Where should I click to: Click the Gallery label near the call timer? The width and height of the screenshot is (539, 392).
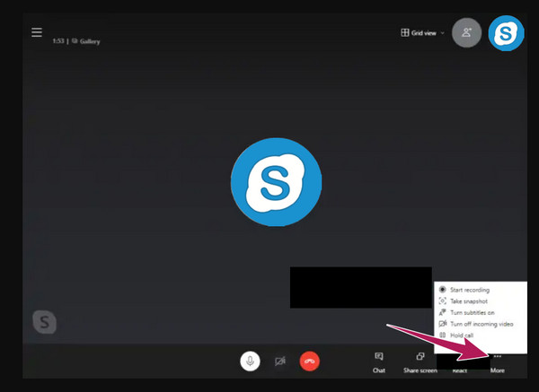[x=90, y=41]
